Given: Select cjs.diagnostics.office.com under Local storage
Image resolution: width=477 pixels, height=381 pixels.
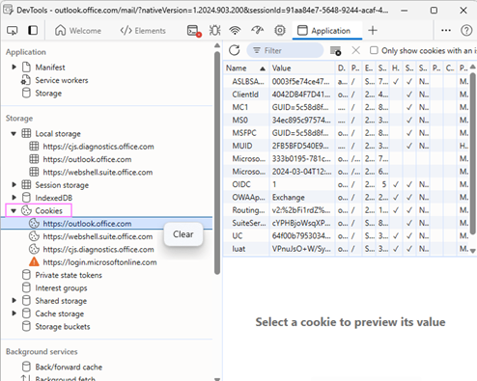Looking at the screenshot, I should tap(98, 147).
